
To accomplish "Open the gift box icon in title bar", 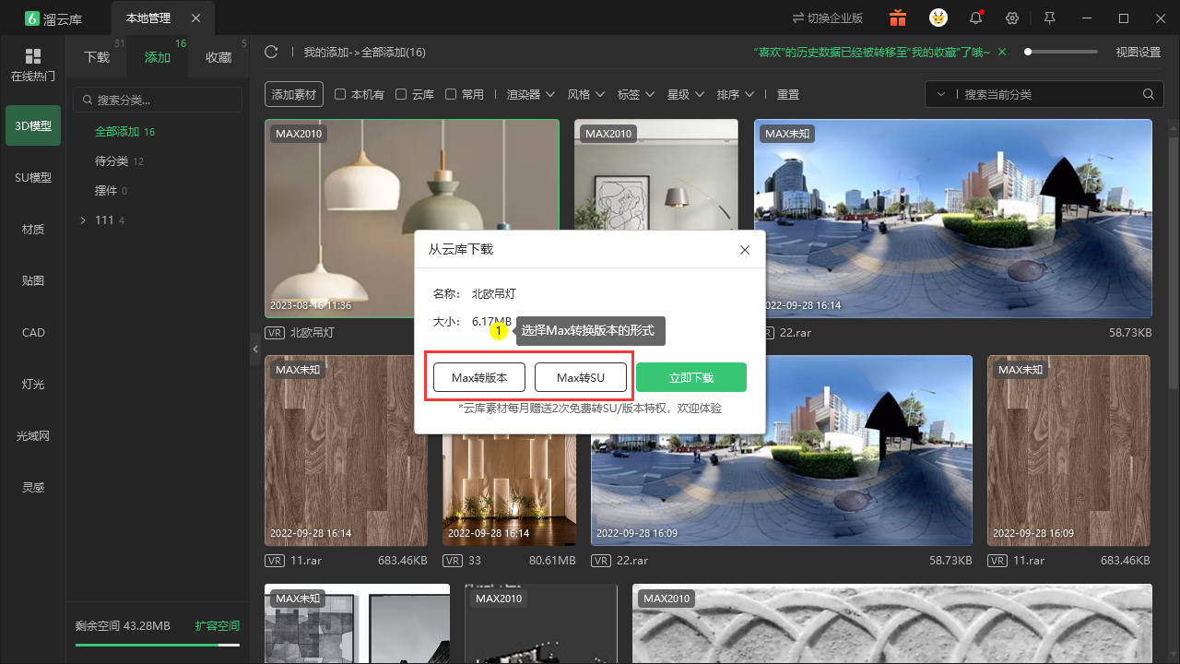I will pos(898,18).
